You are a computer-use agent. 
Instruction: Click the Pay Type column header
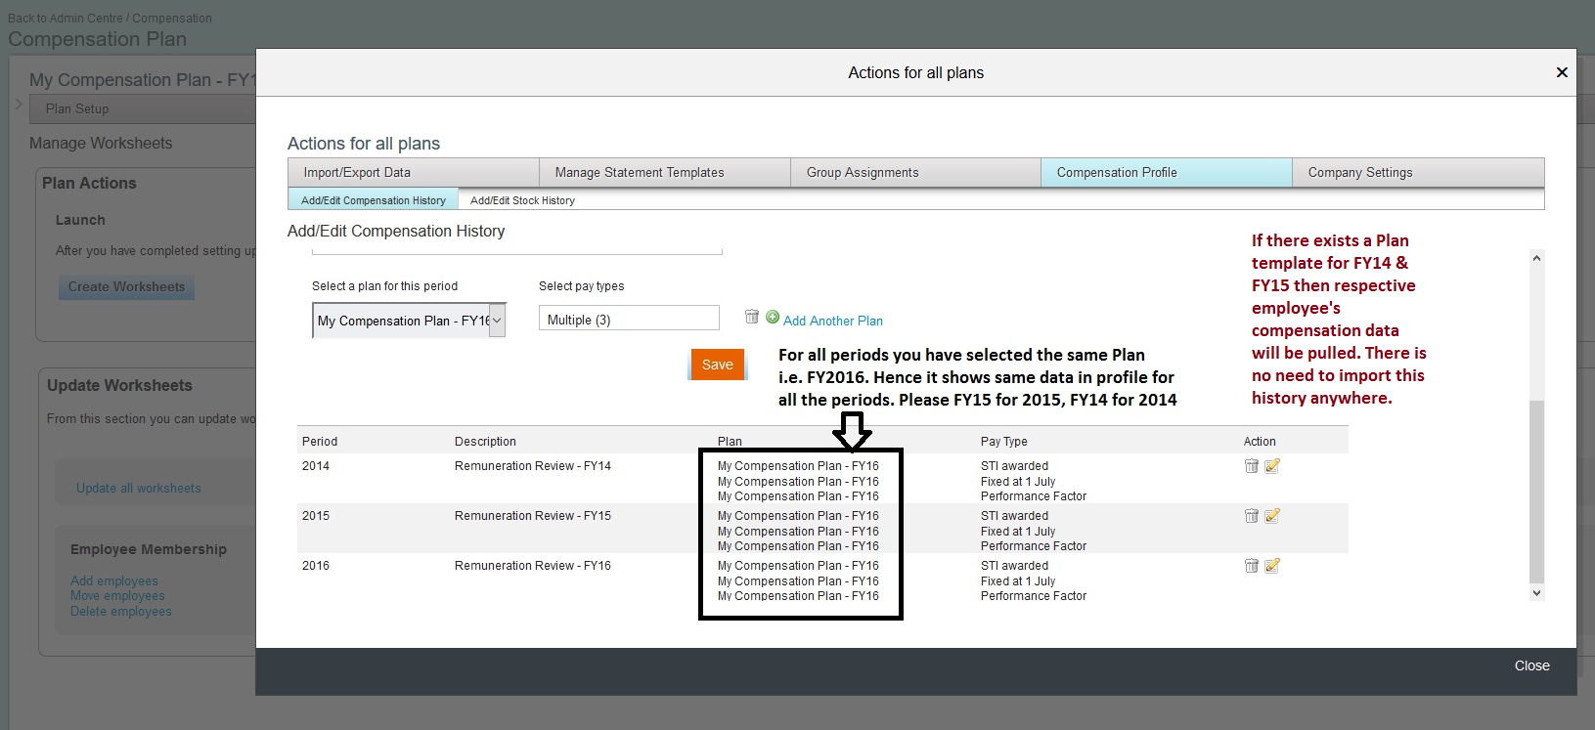coord(1004,442)
